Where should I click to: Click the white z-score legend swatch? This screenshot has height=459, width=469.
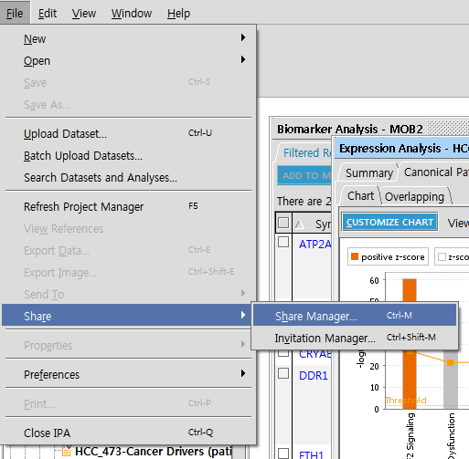(x=442, y=257)
